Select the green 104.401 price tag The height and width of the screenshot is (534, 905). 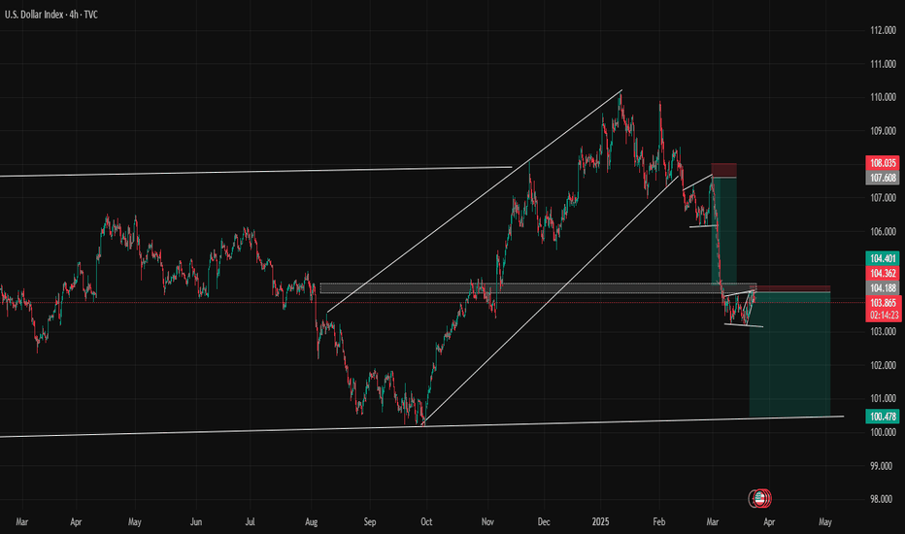point(883,258)
